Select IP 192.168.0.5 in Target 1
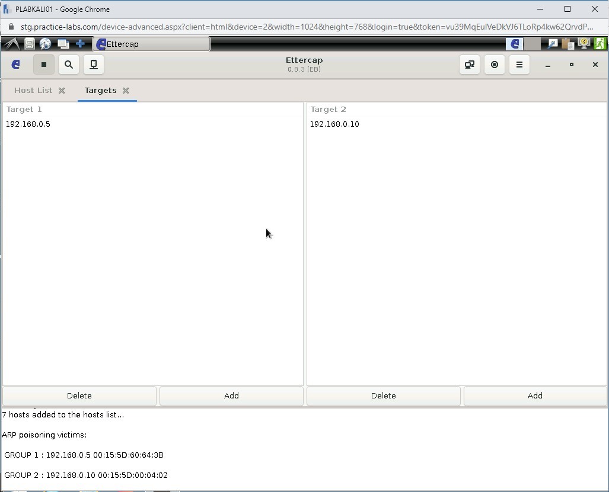Screen dimensions: 609x492 coord(28,124)
